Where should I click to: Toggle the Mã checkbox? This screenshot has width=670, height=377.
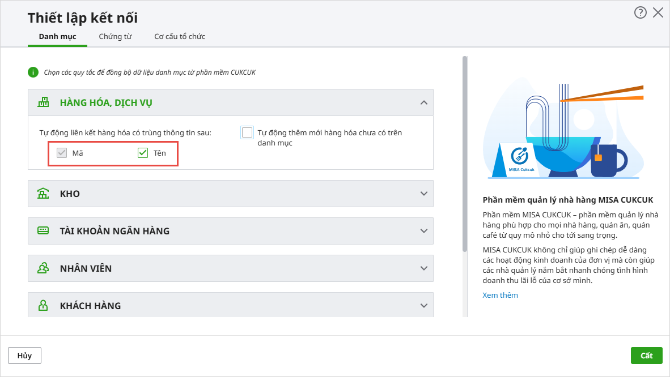(x=62, y=153)
